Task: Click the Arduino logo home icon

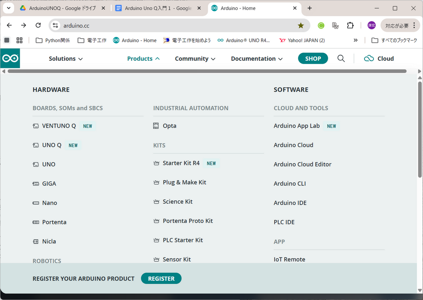Action: point(10,58)
